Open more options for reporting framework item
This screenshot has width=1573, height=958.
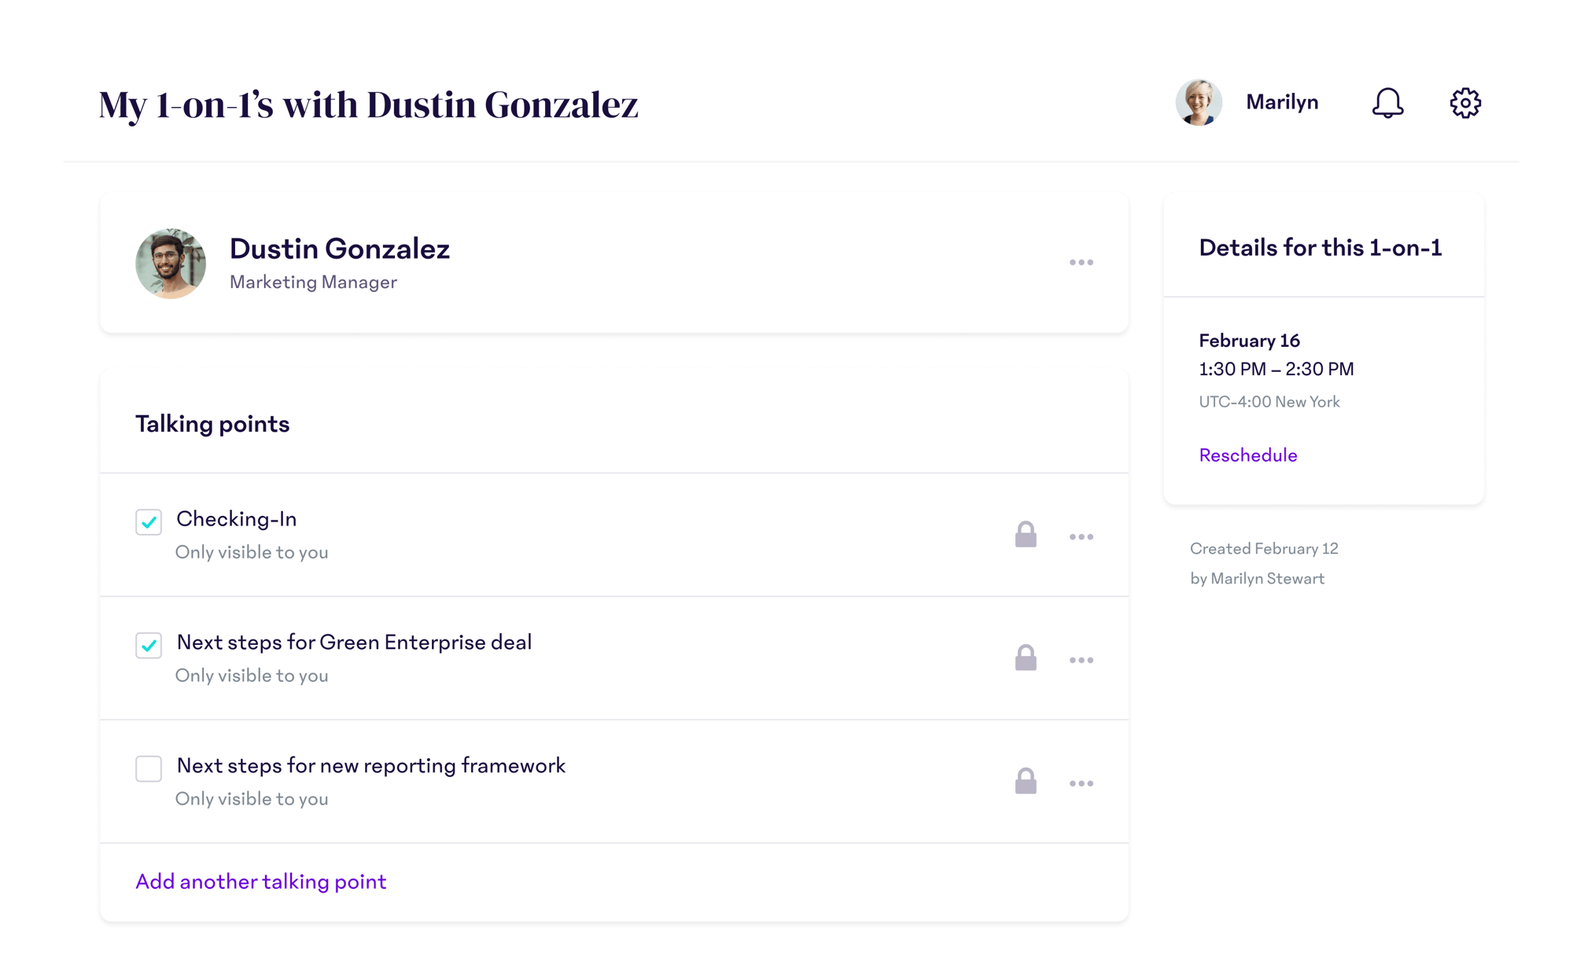click(x=1081, y=784)
